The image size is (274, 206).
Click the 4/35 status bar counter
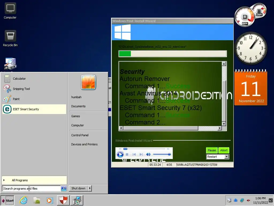pos(169,165)
